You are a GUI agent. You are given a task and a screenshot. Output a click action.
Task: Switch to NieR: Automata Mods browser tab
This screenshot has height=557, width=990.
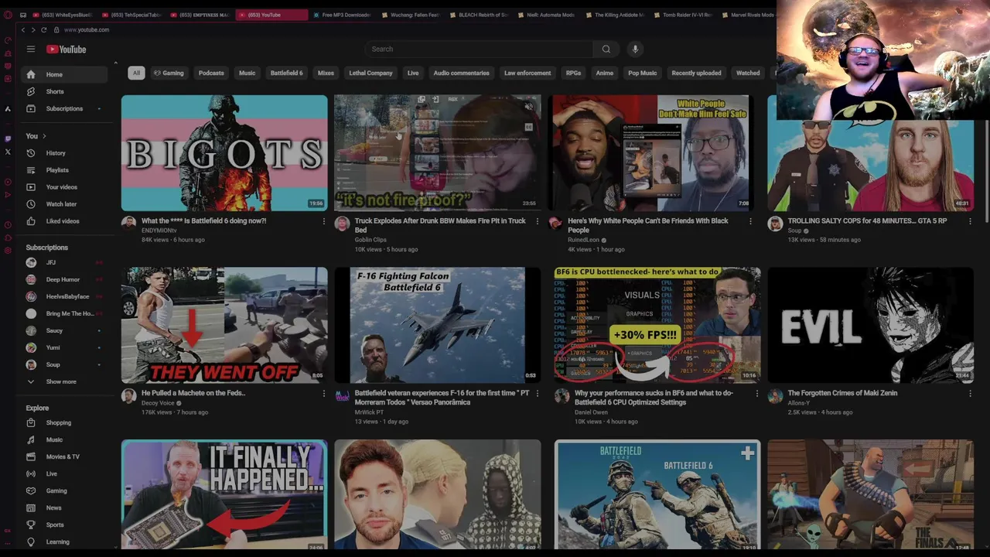point(547,15)
